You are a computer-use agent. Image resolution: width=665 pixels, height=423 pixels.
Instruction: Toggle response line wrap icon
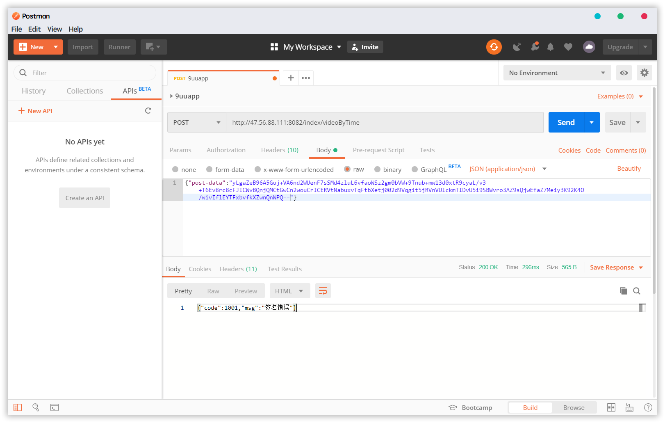(323, 291)
